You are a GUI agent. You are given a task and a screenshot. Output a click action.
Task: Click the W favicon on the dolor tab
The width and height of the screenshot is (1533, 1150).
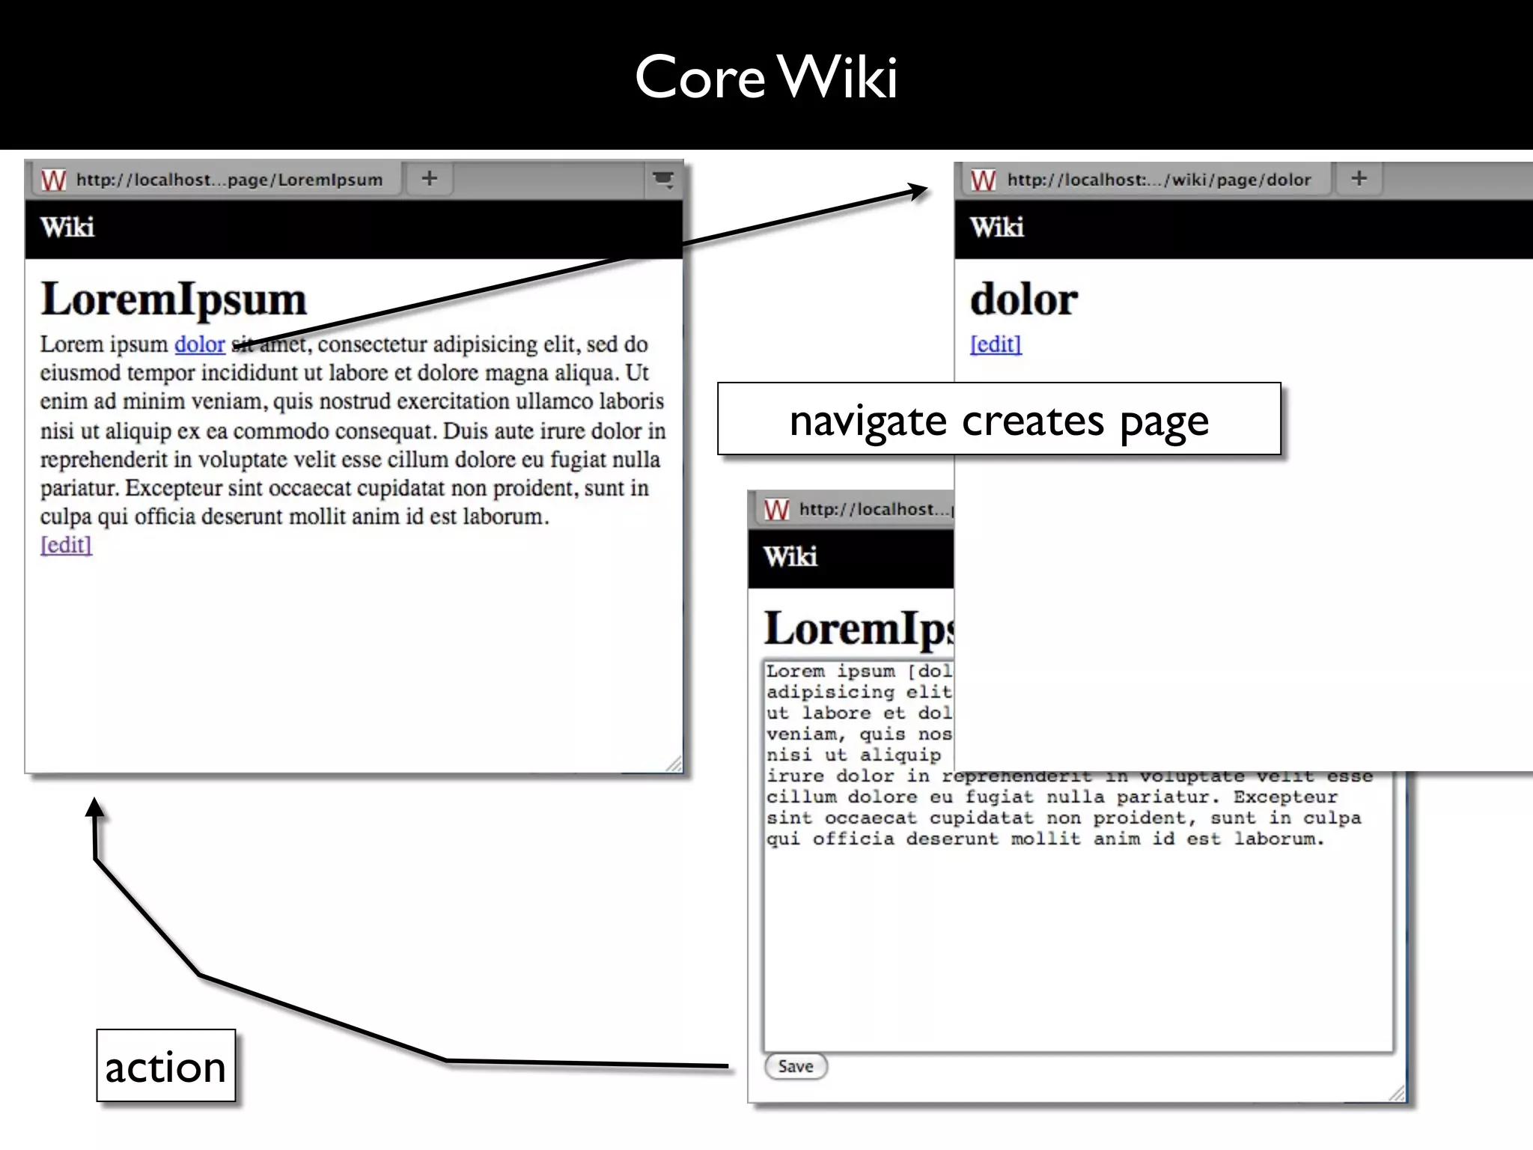[983, 180]
